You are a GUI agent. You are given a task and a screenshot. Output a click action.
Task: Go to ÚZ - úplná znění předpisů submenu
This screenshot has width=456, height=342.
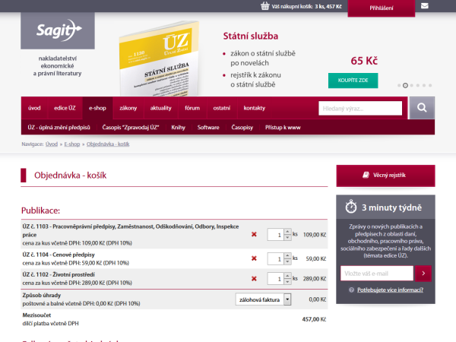pyautogui.click(x=59, y=128)
